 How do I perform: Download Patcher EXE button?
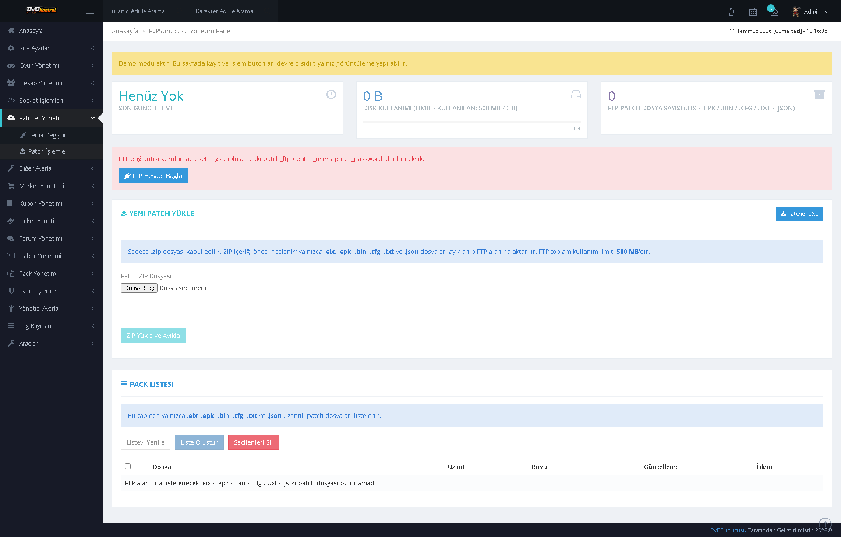[799, 214]
